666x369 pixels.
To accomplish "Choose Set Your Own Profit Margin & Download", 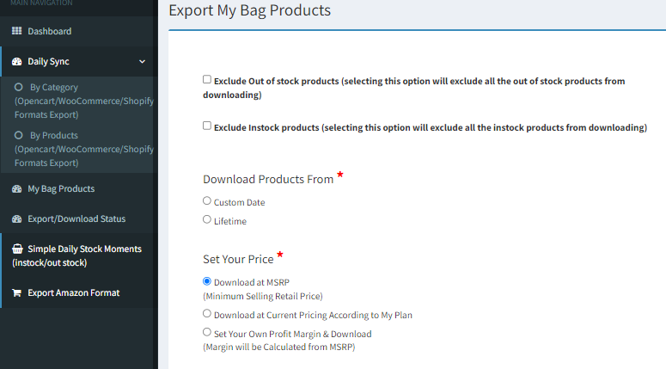I will pos(207,332).
